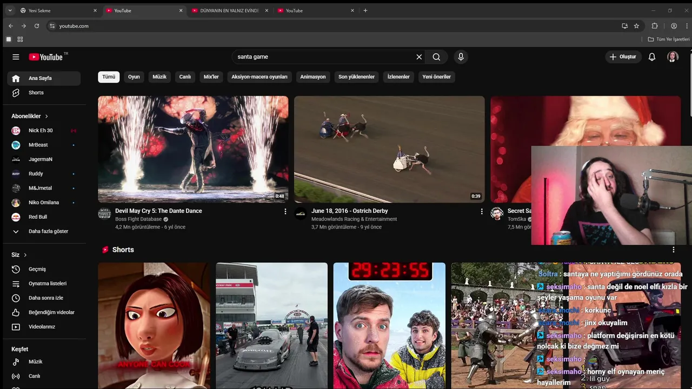Select the Yeni öneriler chip
This screenshot has width=692, height=389.
437,77
